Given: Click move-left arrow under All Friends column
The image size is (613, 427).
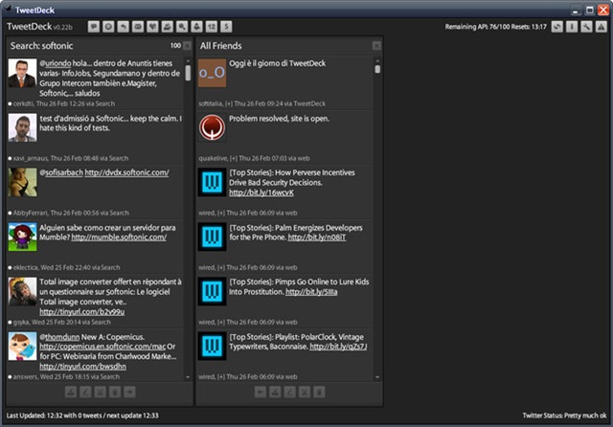Looking at the screenshot, I should click(x=261, y=392).
